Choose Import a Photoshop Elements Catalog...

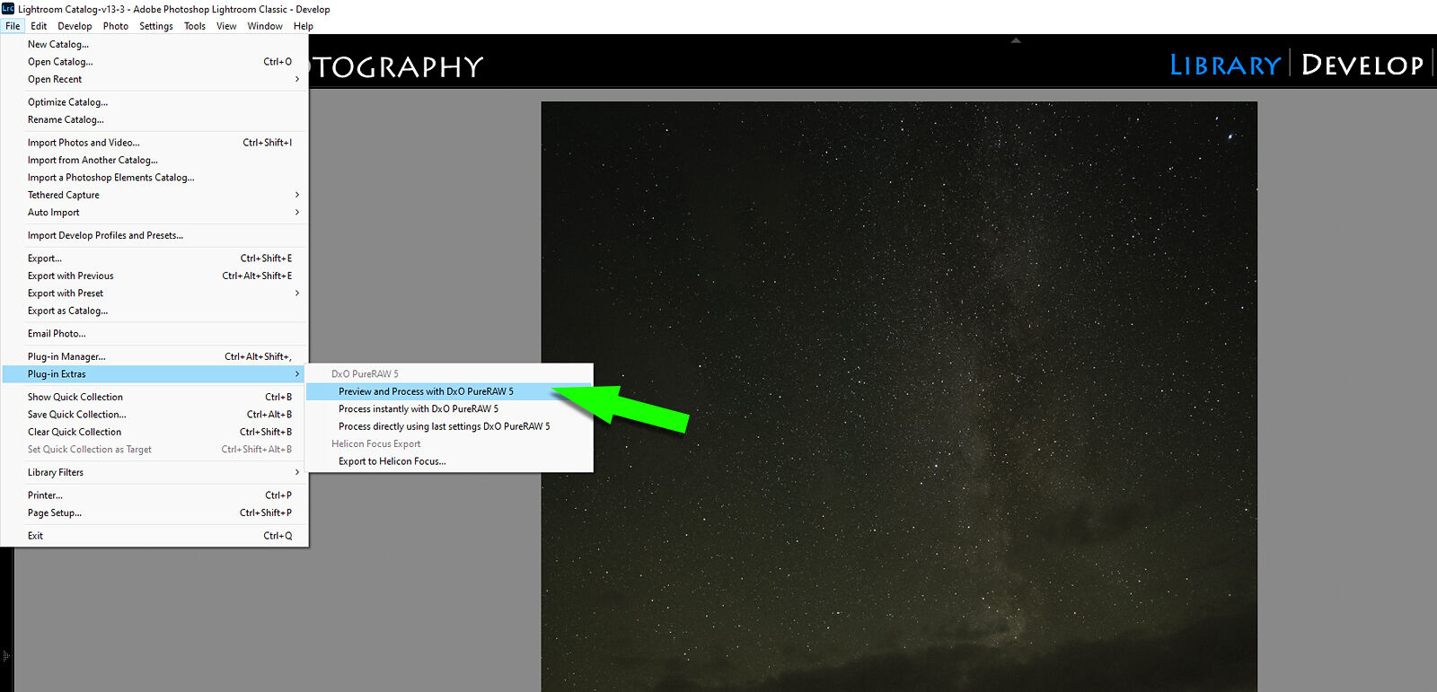coord(154,178)
